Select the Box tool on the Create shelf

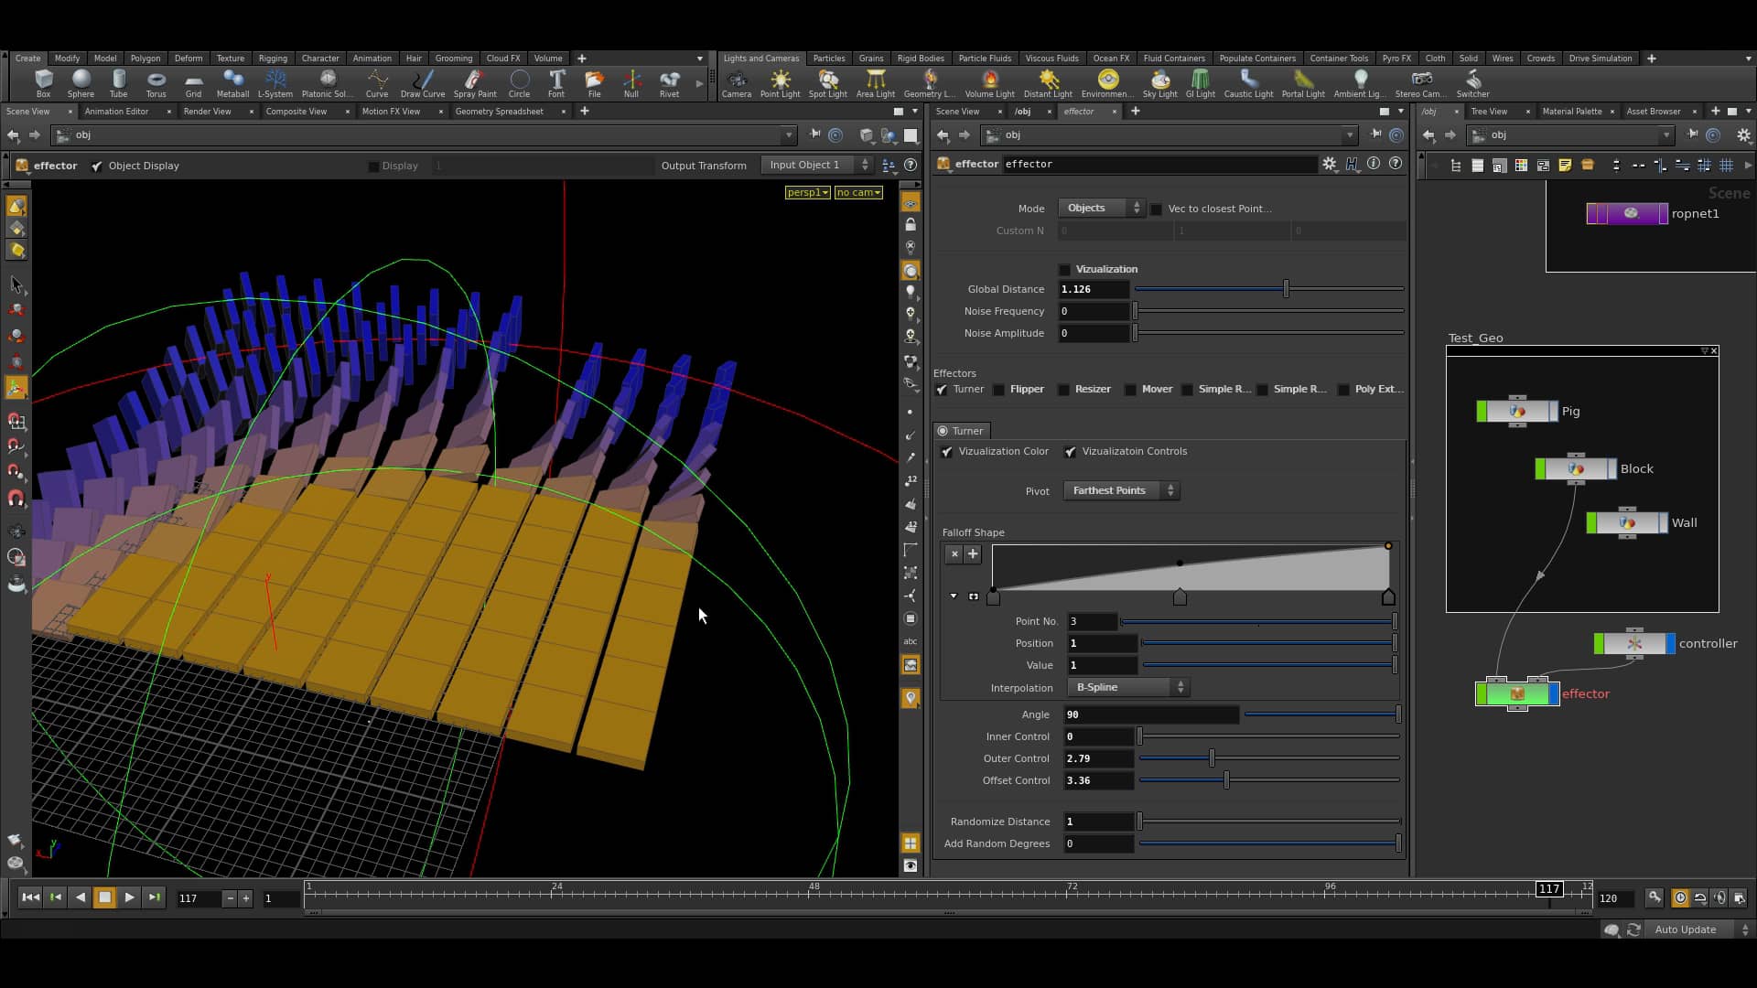point(42,82)
